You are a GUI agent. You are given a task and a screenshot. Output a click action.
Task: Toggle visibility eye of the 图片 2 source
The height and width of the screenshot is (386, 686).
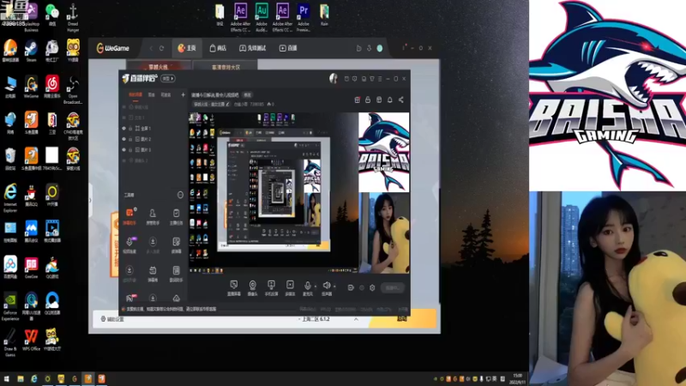click(x=123, y=139)
